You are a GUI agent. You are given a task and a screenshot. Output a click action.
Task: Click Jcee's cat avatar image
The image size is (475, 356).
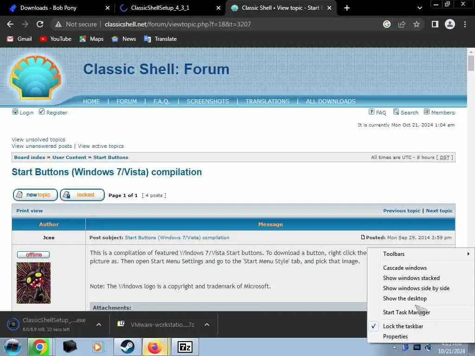33,283
